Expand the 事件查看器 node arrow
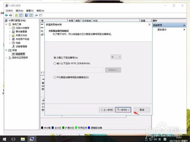The width and height of the screenshot is (190, 142). click(10, 32)
